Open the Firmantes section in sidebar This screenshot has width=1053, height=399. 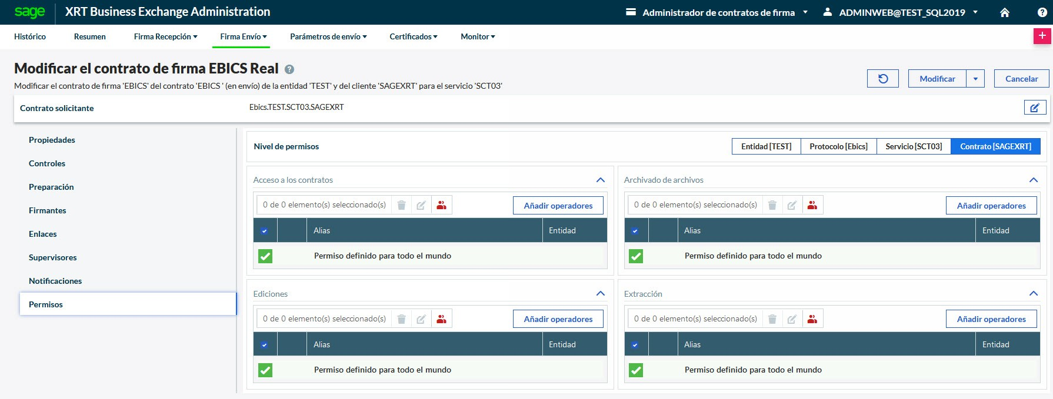point(48,210)
